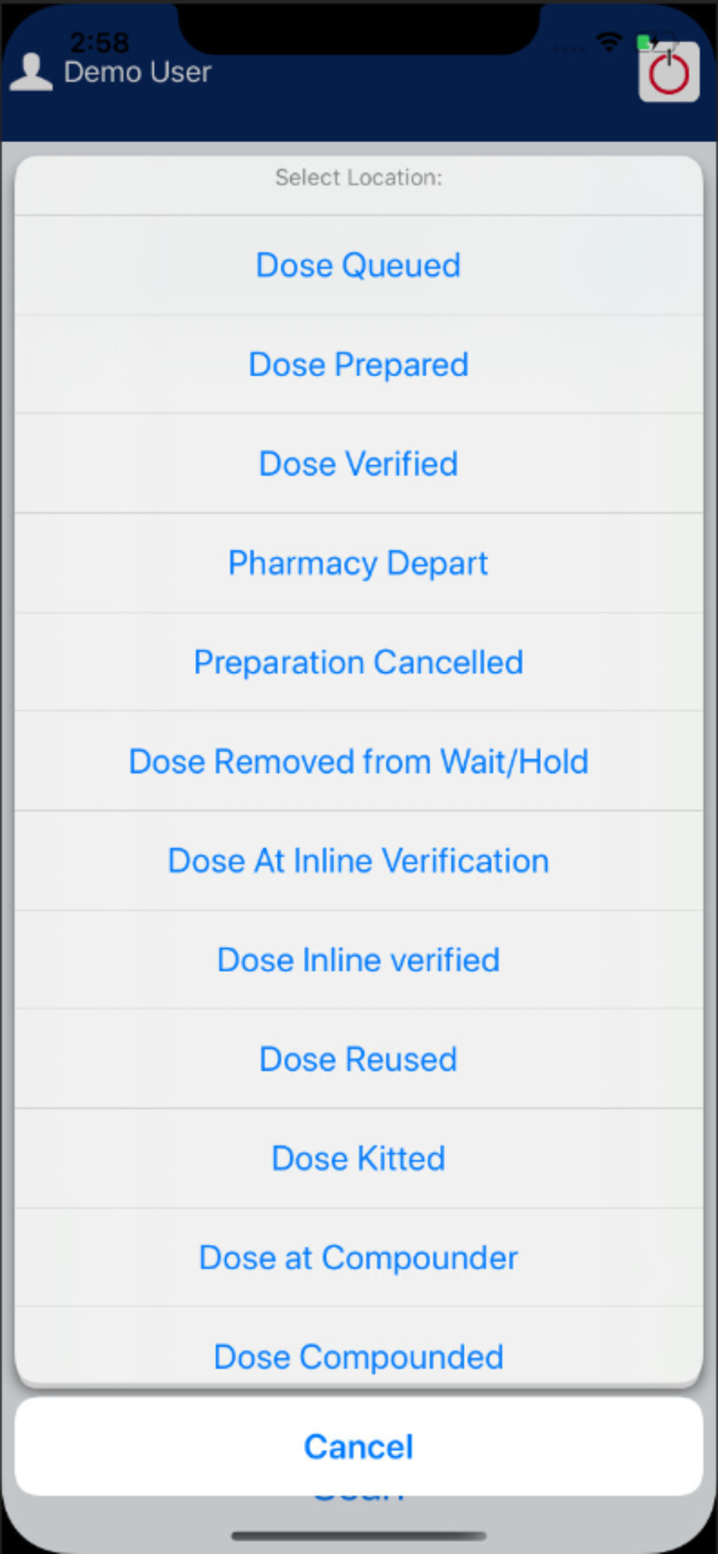Select Dose at Compounder option

point(358,1258)
